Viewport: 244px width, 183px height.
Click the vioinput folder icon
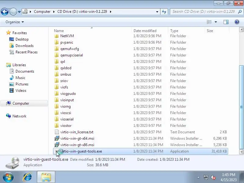coord(57,100)
